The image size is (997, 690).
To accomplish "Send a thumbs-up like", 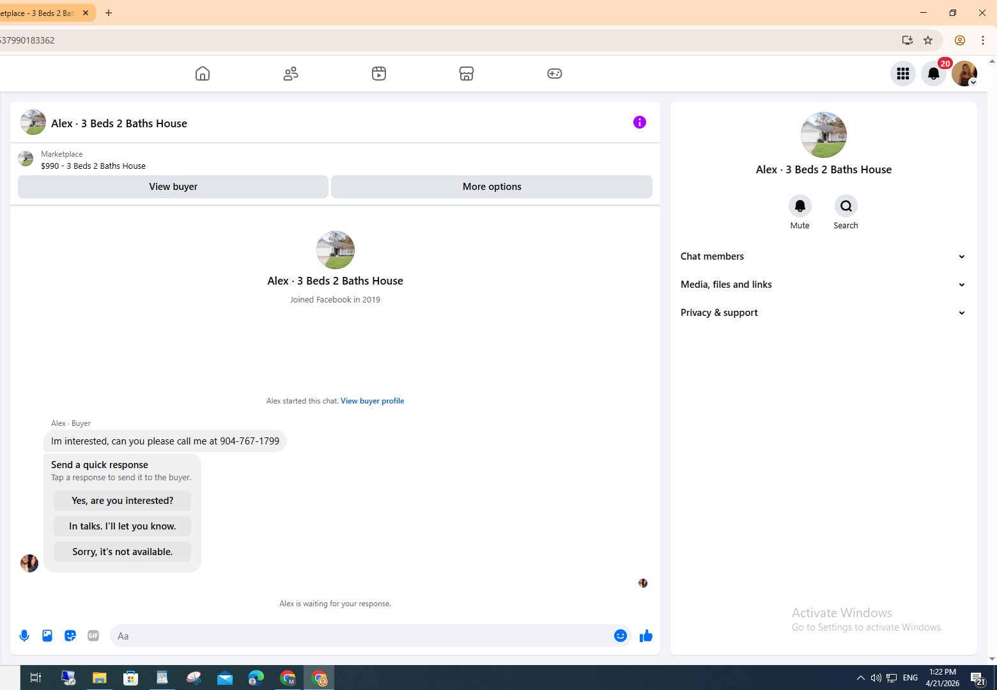I will 646,636.
